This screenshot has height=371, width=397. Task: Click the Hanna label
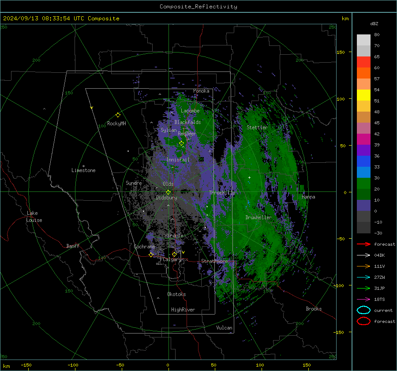tap(308, 197)
